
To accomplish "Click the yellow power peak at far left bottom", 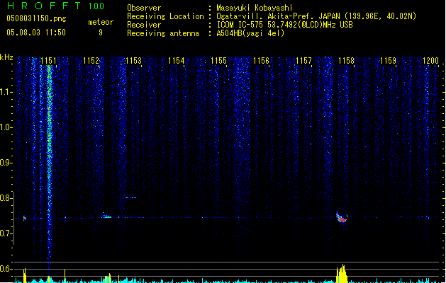I will click(25, 275).
